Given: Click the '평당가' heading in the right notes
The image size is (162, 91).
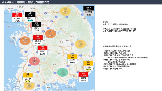Looking at the screenshot, I should coord(105,22).
